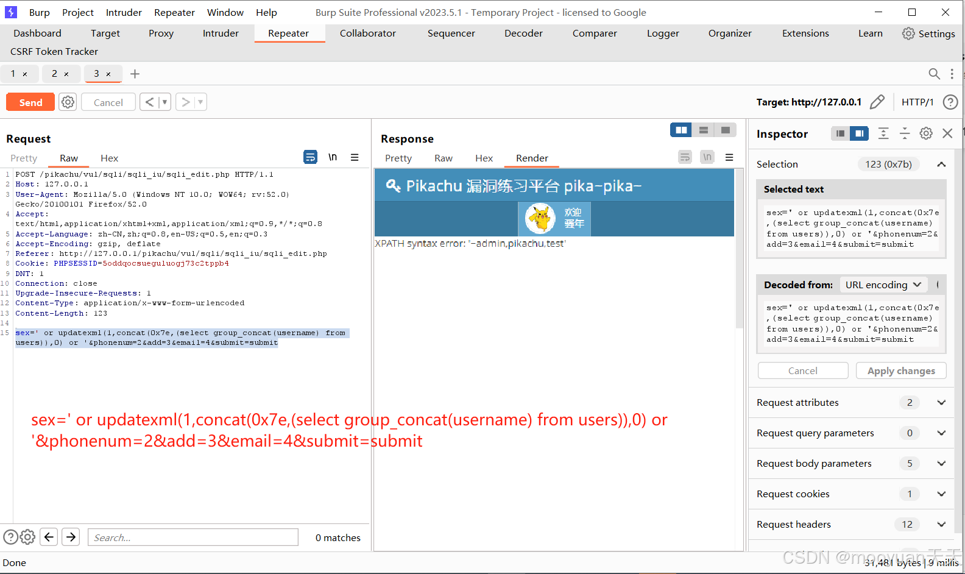Close Repeater tab 1
The width and height of the screenshot is (965, 574).
[25, 74]
